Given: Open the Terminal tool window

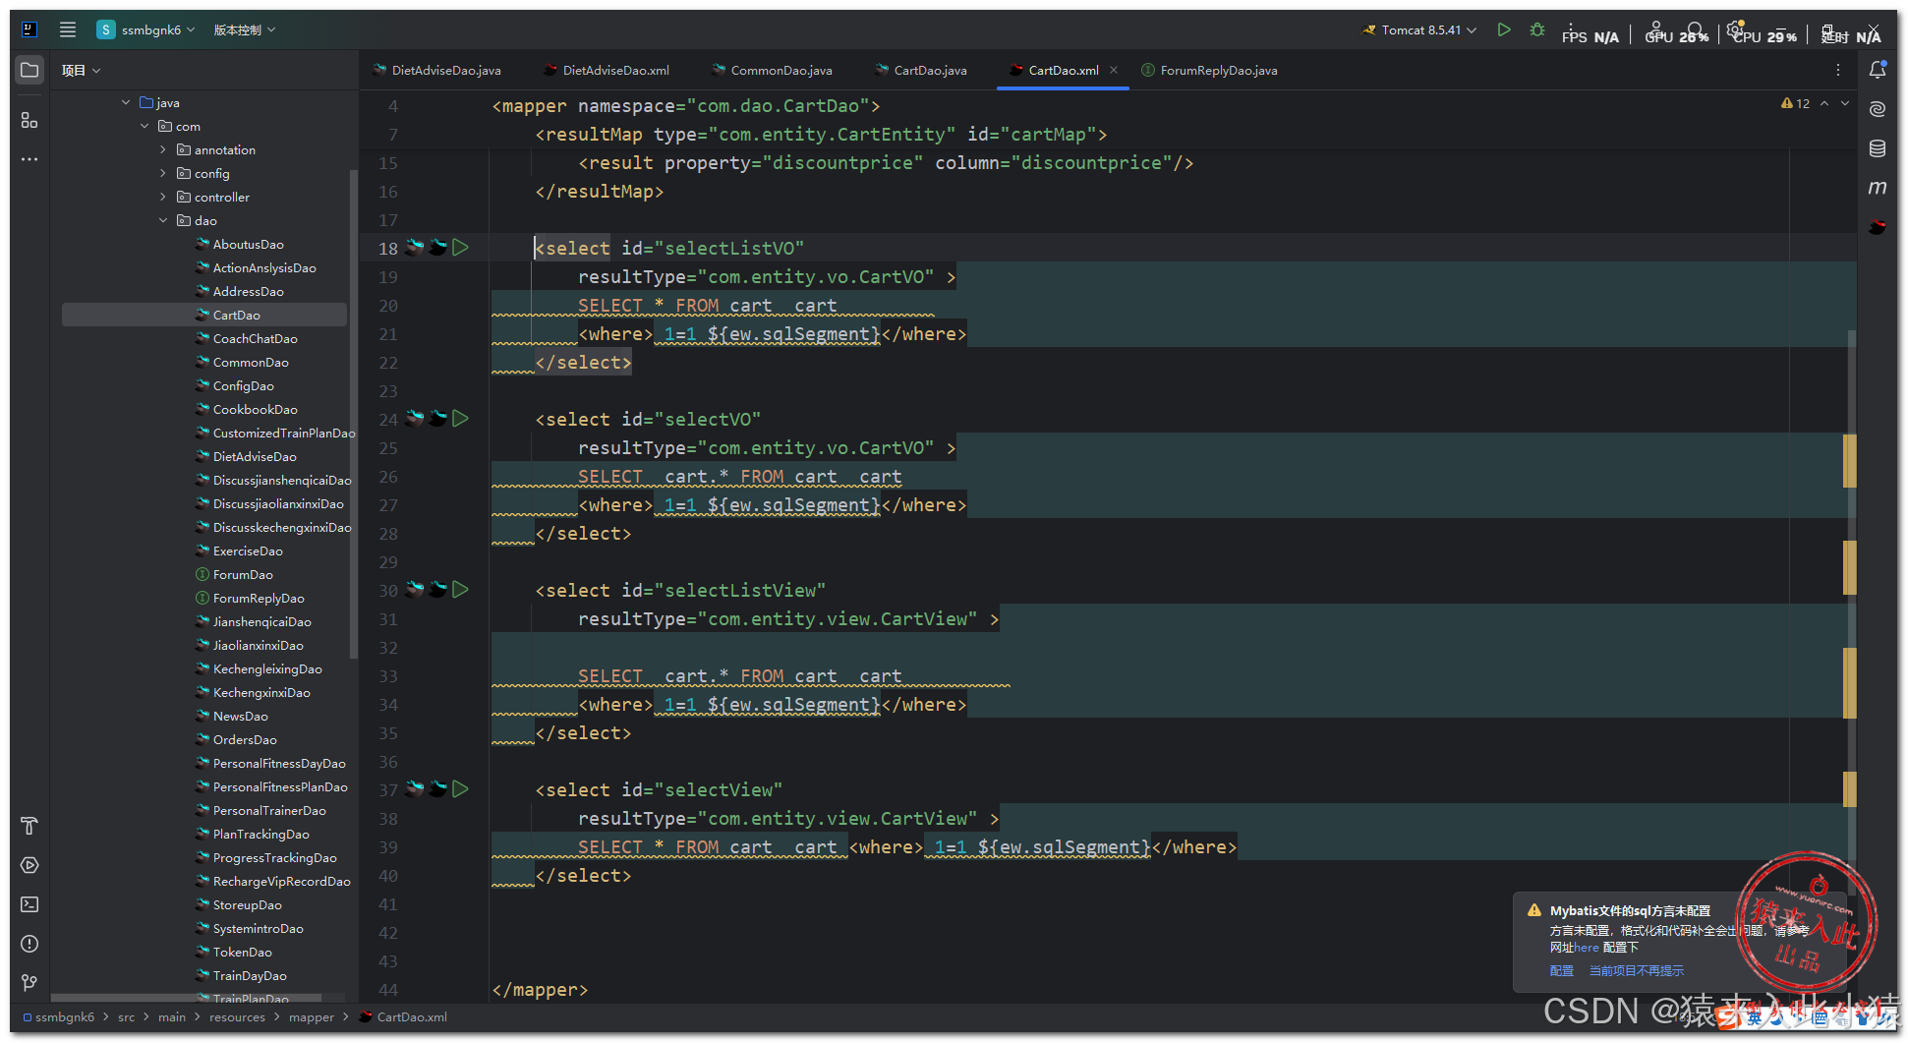Looking at the screenshot, I should (x=29, y=904).
